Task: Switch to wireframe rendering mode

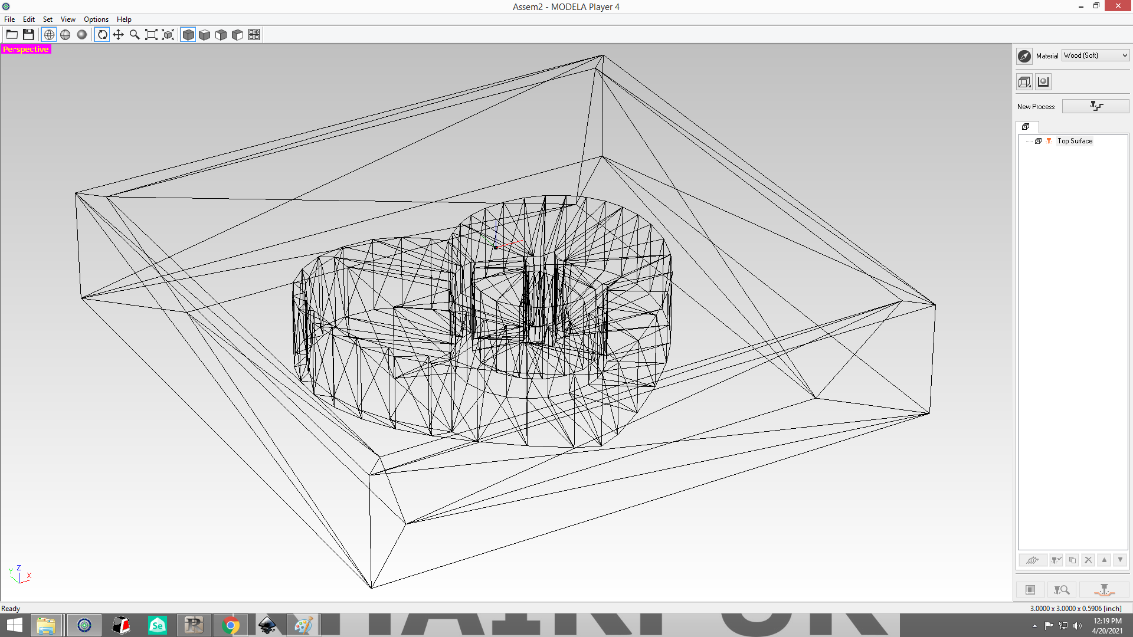Action: 49,35
